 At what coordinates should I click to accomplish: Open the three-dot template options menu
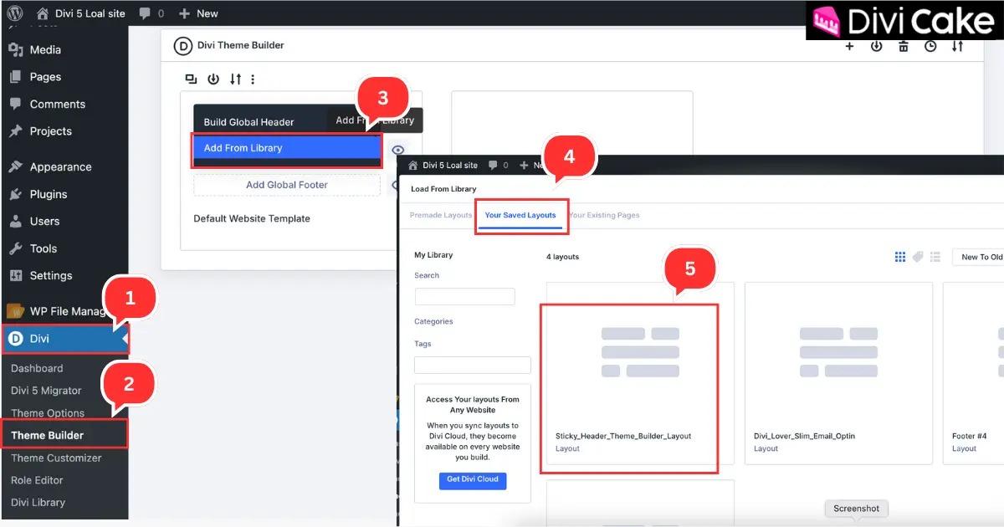[253, 79]
